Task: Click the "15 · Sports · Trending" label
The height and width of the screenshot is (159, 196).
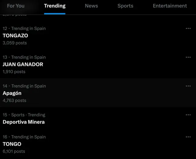Action: pyautogui.click(x=24, y=115)
